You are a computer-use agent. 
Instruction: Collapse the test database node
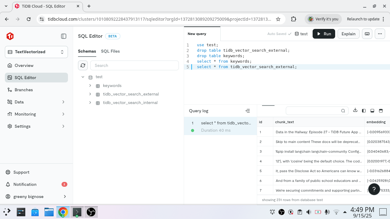(x=83, y=77)
